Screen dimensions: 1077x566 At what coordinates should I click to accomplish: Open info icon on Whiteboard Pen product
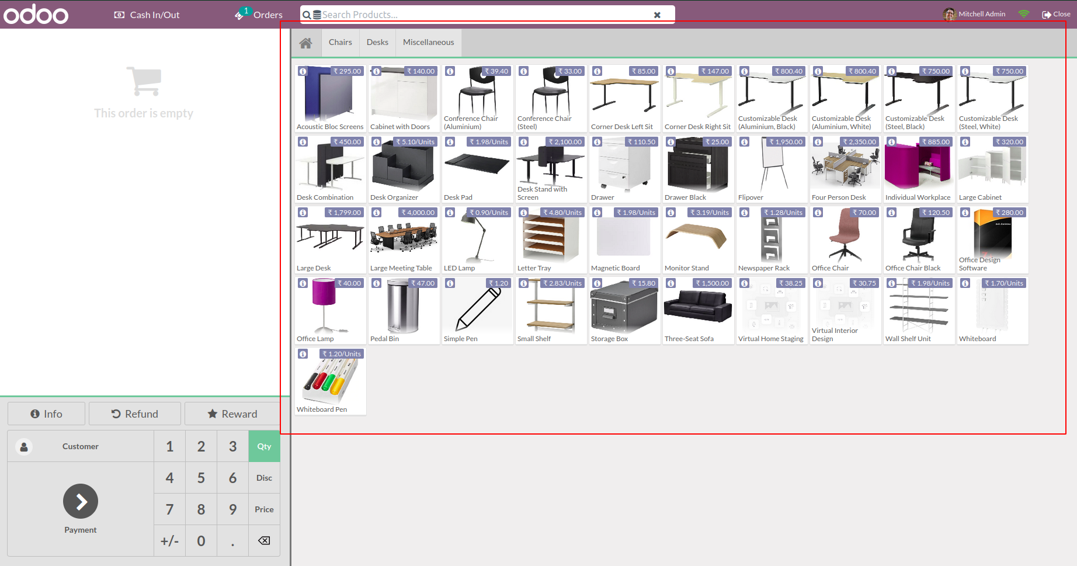[303, 354]
